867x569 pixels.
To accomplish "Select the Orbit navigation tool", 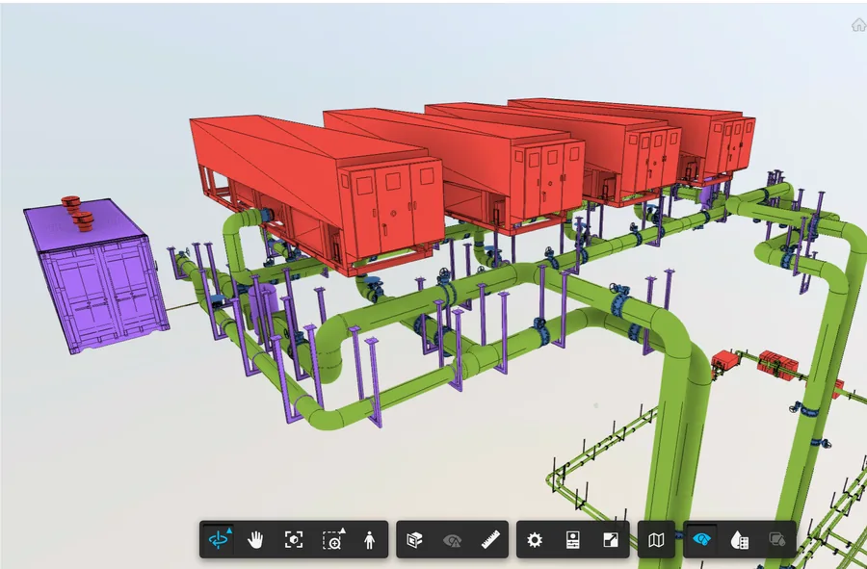I will point(218,539).
